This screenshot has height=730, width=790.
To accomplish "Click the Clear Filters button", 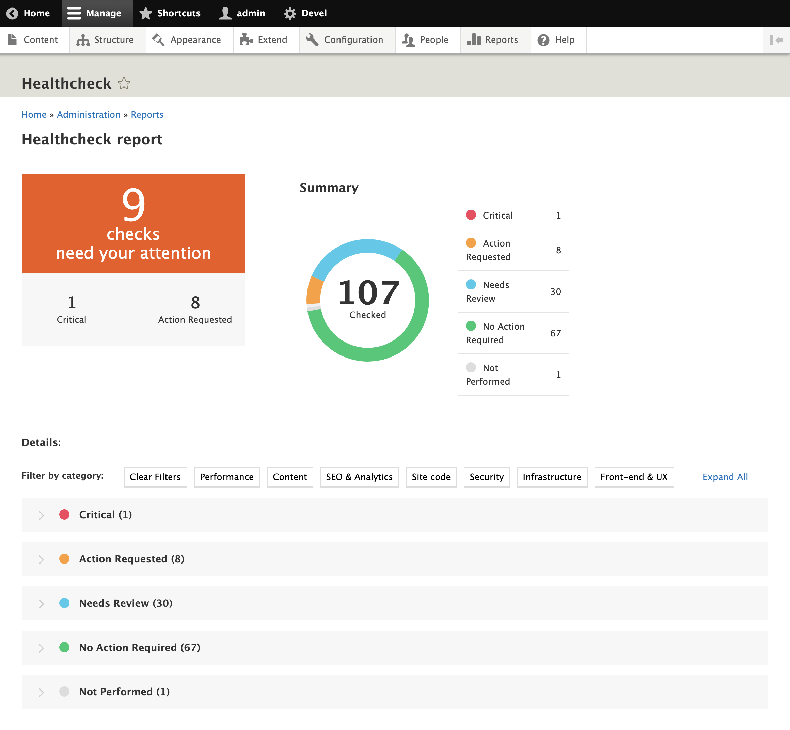I will click(x=155, y=477).
